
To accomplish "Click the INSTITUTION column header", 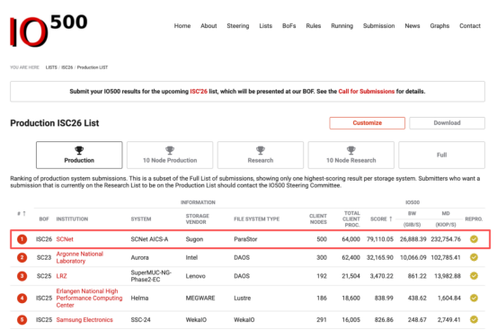I will 72,219.
